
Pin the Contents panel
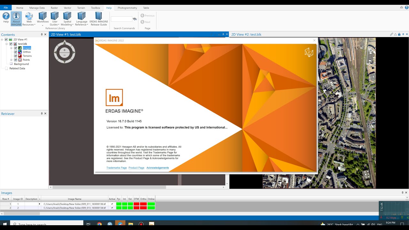(x=42, y=34)
